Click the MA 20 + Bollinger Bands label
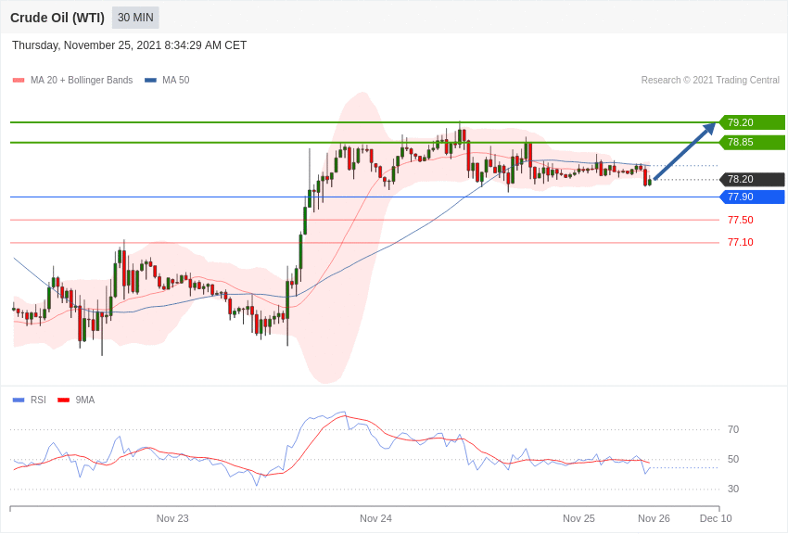The height and width of the screenshot is (534, 788). point(82,80)
